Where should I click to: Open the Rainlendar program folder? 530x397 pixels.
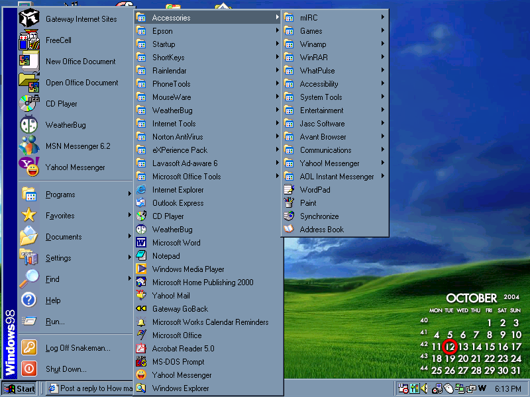click(x=208, y=71)
